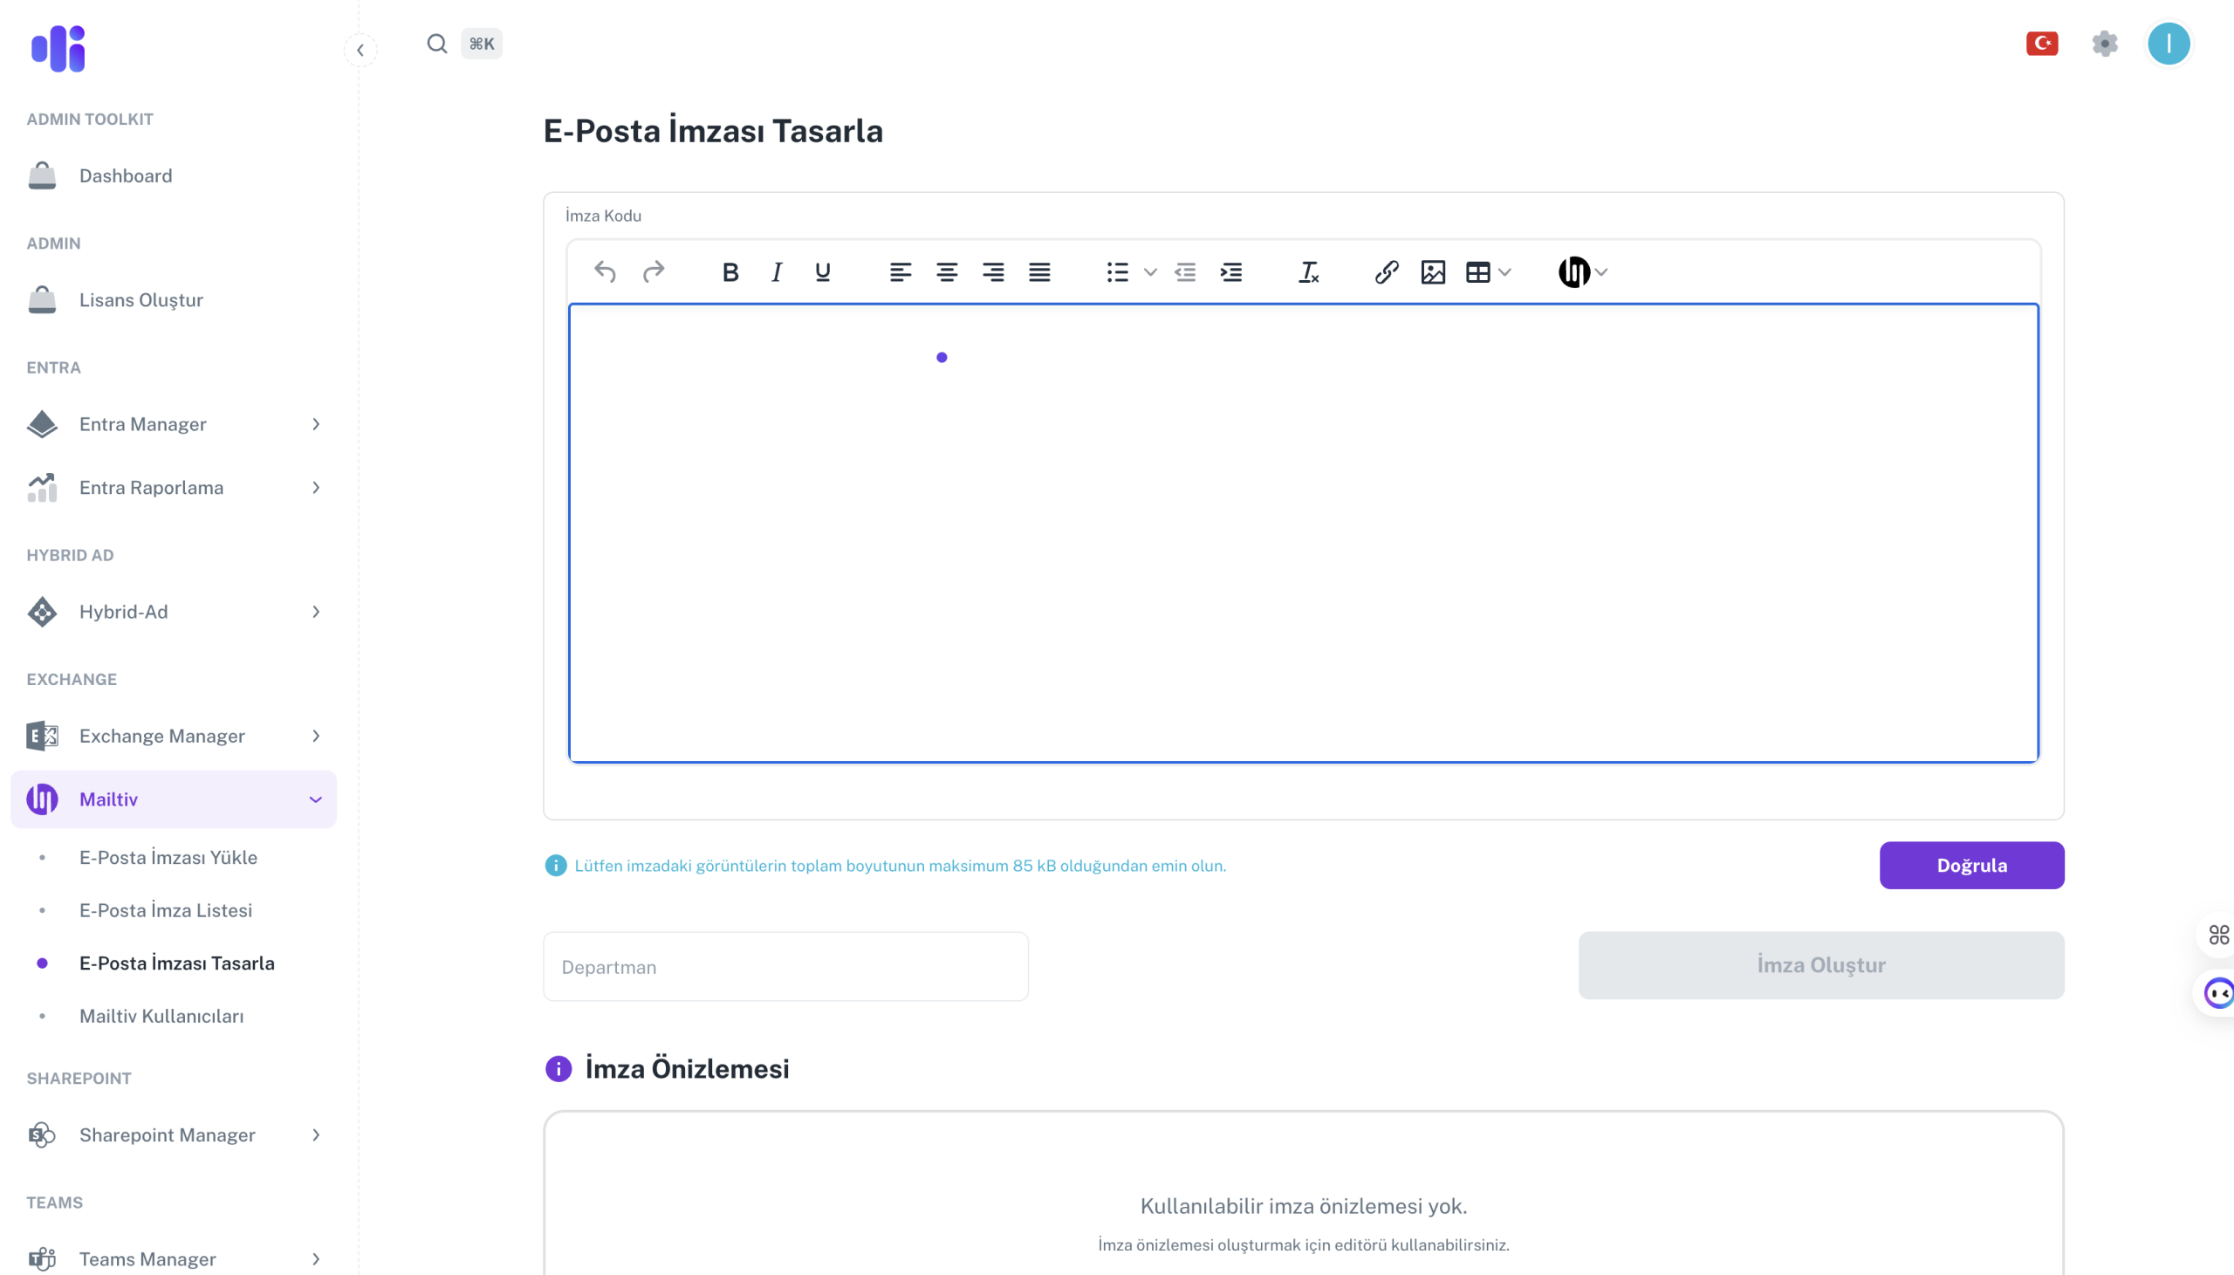Toggle bold formatting in the signature editor
This screenshot has height=1275, width=2234.
coord(730,272)
